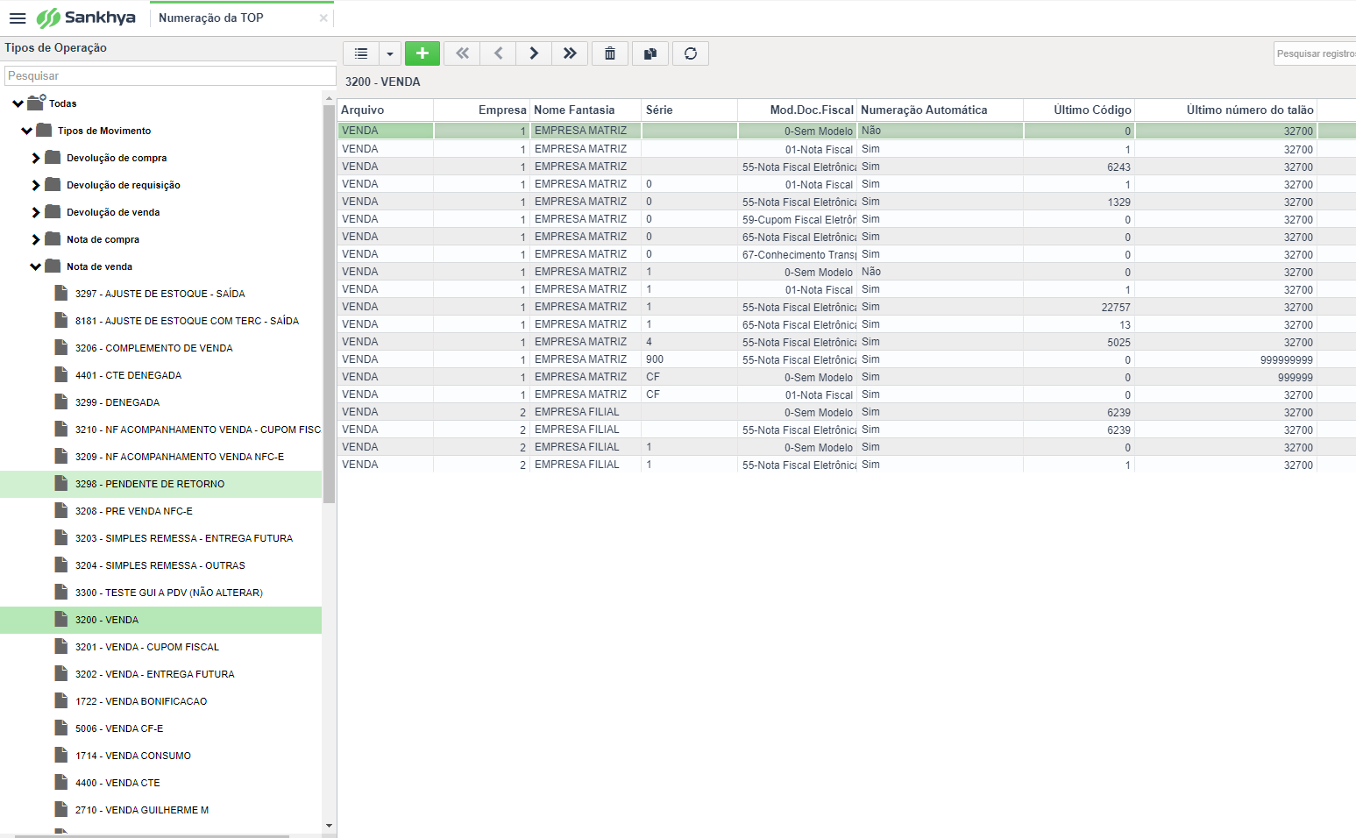Select 3201 - VENDA - CUPOM FISCAL item
This screenshot has width=1356, height=838.
pos(147,647)
